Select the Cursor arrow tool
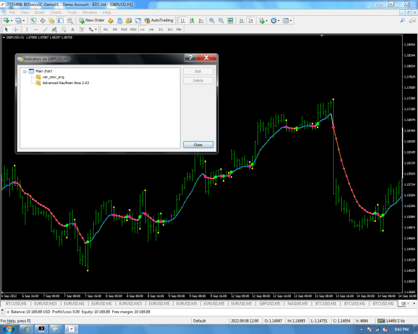The width and height of the screenshot is (418, 334). pos(7,29)
